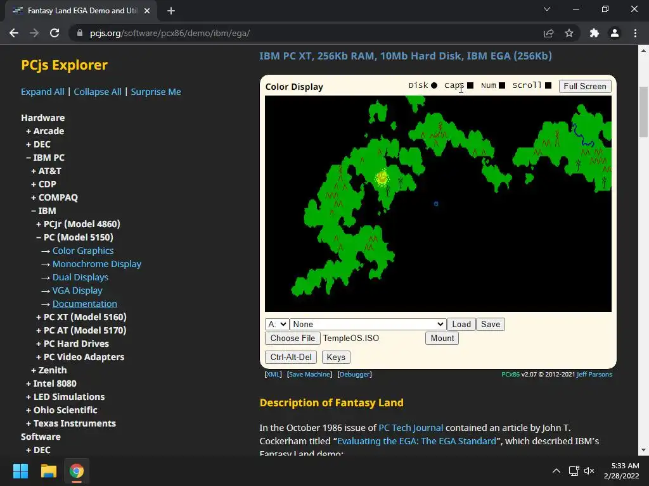Image resolution: width=649 pixels, height=486 pixels.
Task: Click Collapse All link
Action: point(98,92)
